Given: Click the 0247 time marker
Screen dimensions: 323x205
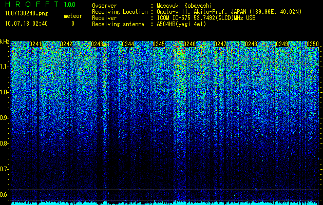Looking at the screenshot, I should point(220,44).
